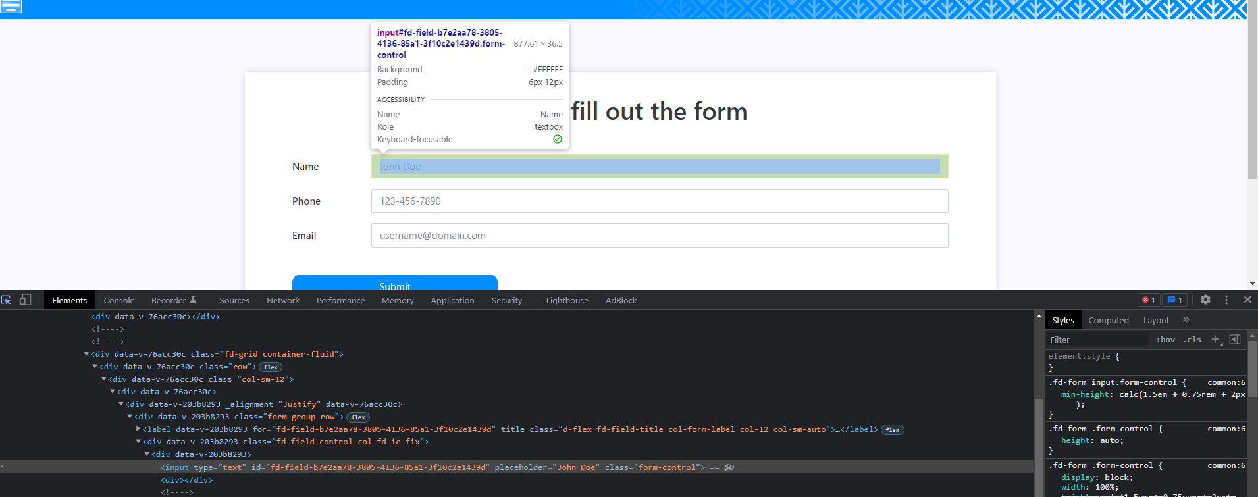Toggle the computed styles sidebar icon
Screen dimensions: 1258x497
[1235, 340]
